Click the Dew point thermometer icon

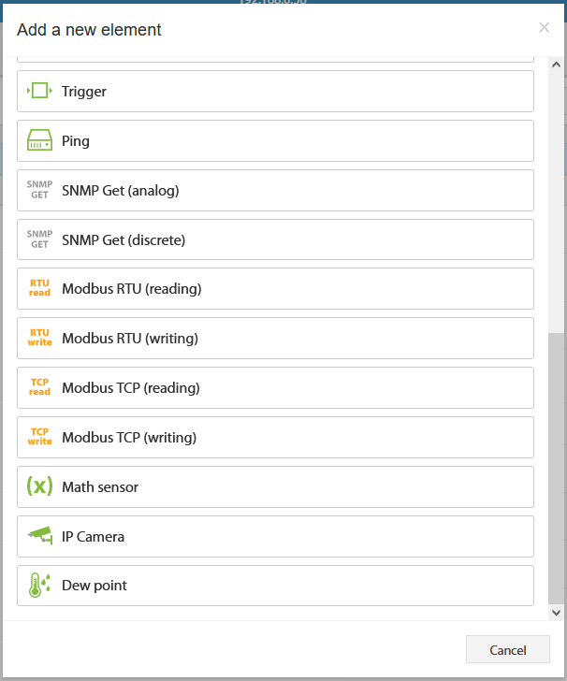(39, 585)
